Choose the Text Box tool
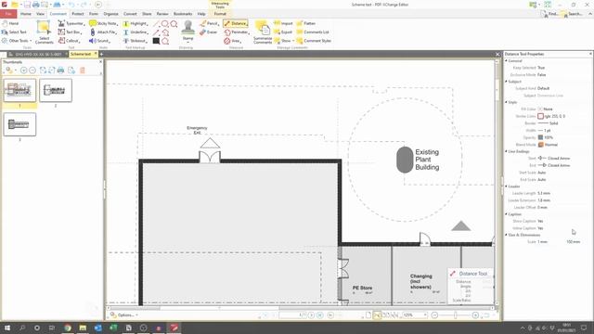This screenshot has width=594, height=334. tap(70, 32)
